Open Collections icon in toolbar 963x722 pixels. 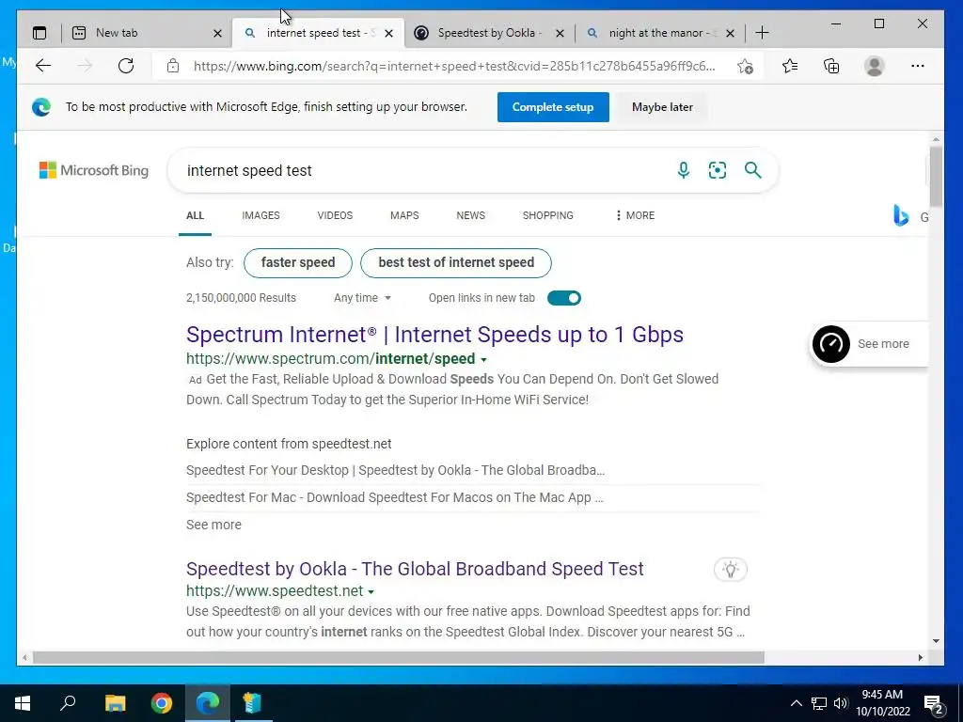point(831,66)
